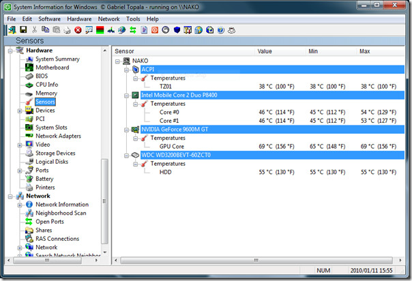Click the Min column header
Viewport: 412px width, 281px height.
[332, 51]
